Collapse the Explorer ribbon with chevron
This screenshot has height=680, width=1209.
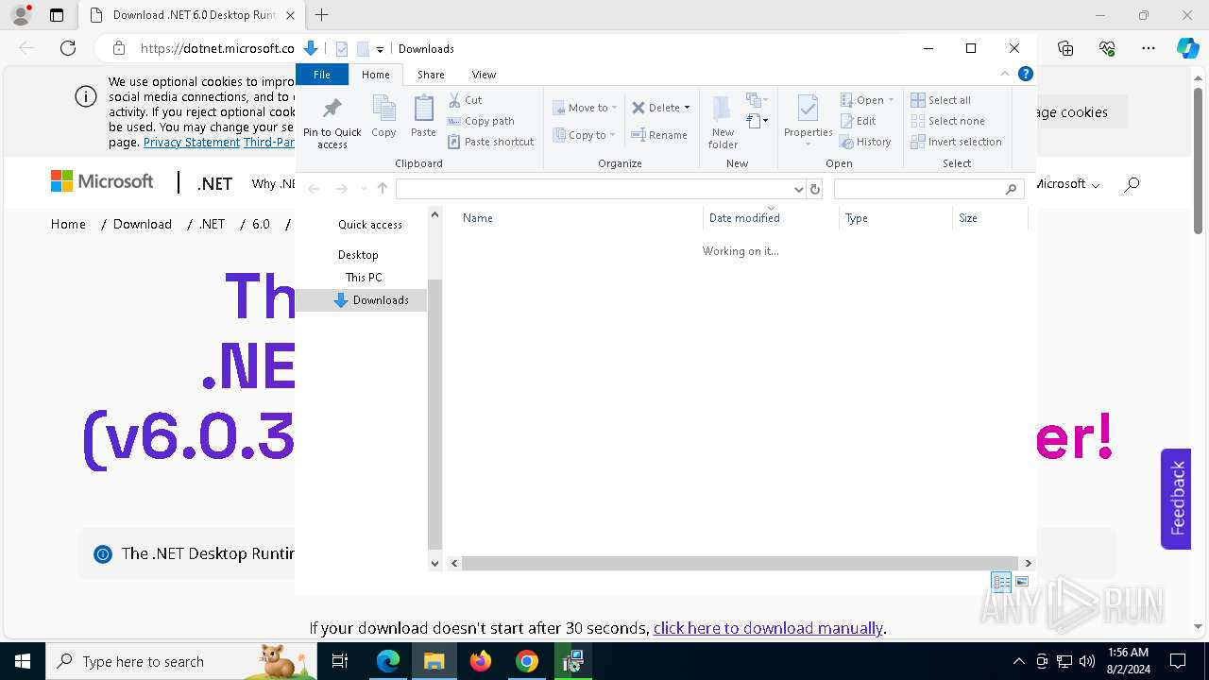pos(1005,74)
